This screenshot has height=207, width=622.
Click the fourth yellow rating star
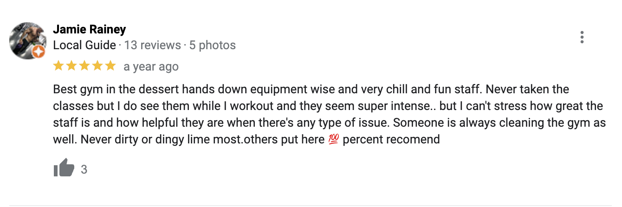click(x=97, y=66)
